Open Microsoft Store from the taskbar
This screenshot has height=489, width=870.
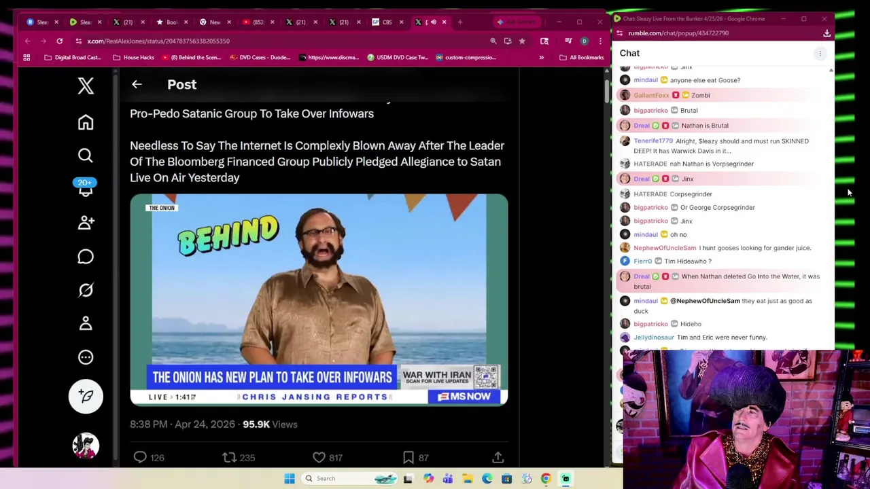click(506, 479)
